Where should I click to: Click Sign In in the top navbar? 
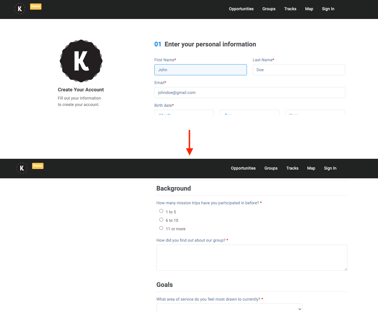(x=328, y=9)
